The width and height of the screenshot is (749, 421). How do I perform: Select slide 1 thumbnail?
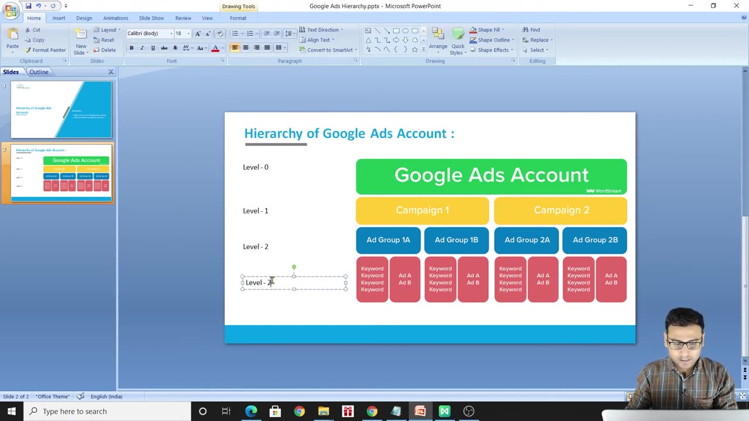click(x=61, y=109)
